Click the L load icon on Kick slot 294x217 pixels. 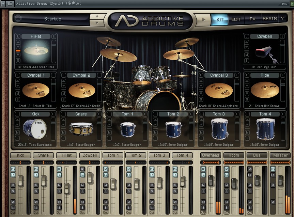17,114
